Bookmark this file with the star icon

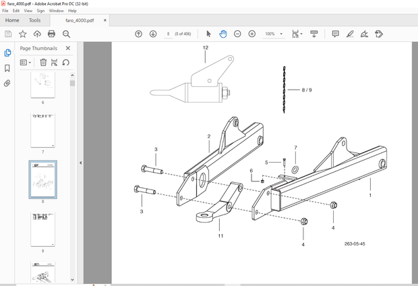(x=22, y=34)
